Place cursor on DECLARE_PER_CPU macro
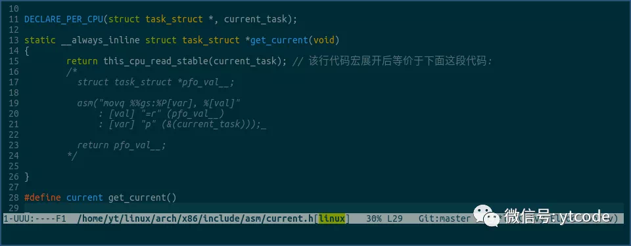Image resolution: width=631 pixels, height=246 pixels. (x=64, y=19)
